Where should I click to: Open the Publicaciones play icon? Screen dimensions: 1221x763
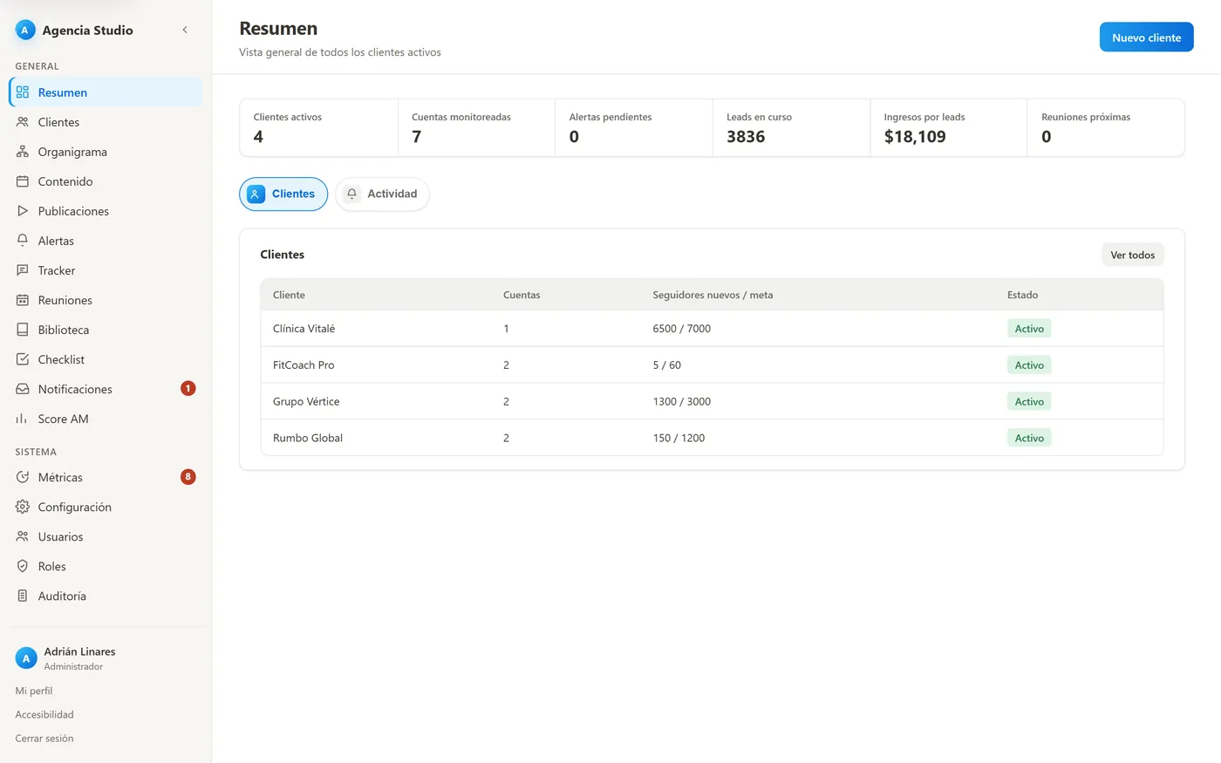[x=23, y=211]
